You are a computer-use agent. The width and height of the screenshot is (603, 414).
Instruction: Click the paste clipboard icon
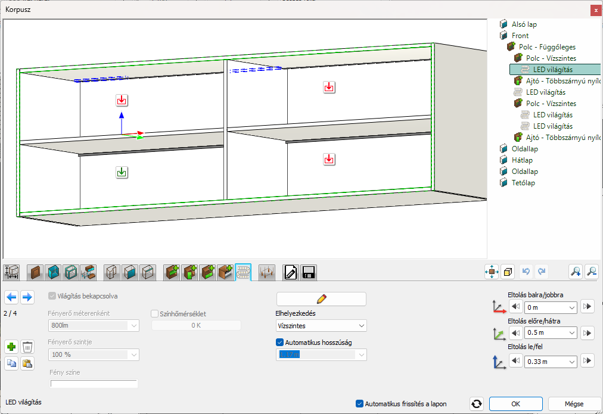27,363
